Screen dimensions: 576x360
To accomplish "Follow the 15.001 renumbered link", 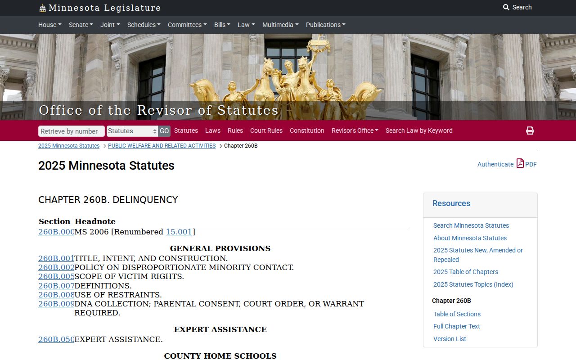I will pos(179,232).
